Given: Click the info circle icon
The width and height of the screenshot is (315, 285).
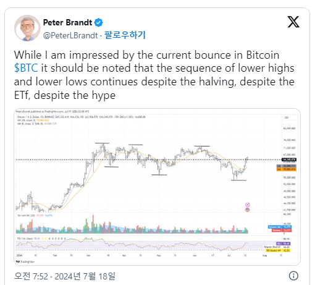Looking at the screenshot, I should click(x=293, y=276).
